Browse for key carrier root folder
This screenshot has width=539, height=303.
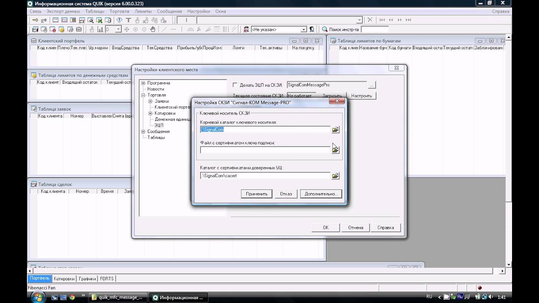click(335, 130)
